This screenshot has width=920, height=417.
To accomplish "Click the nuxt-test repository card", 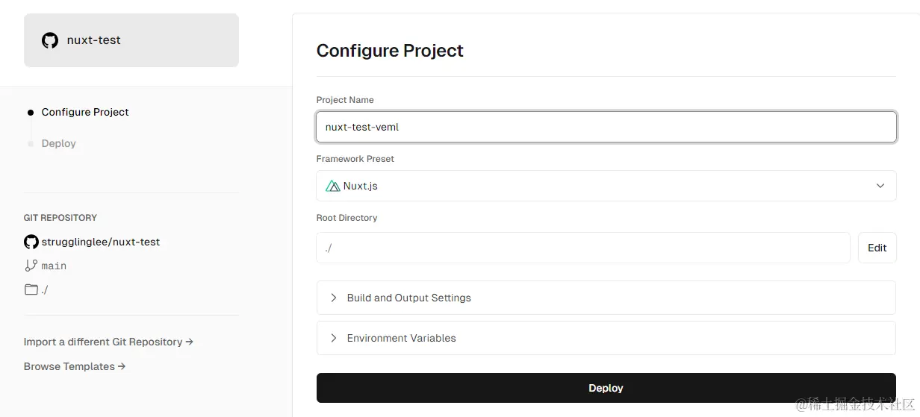I will 131,40.
